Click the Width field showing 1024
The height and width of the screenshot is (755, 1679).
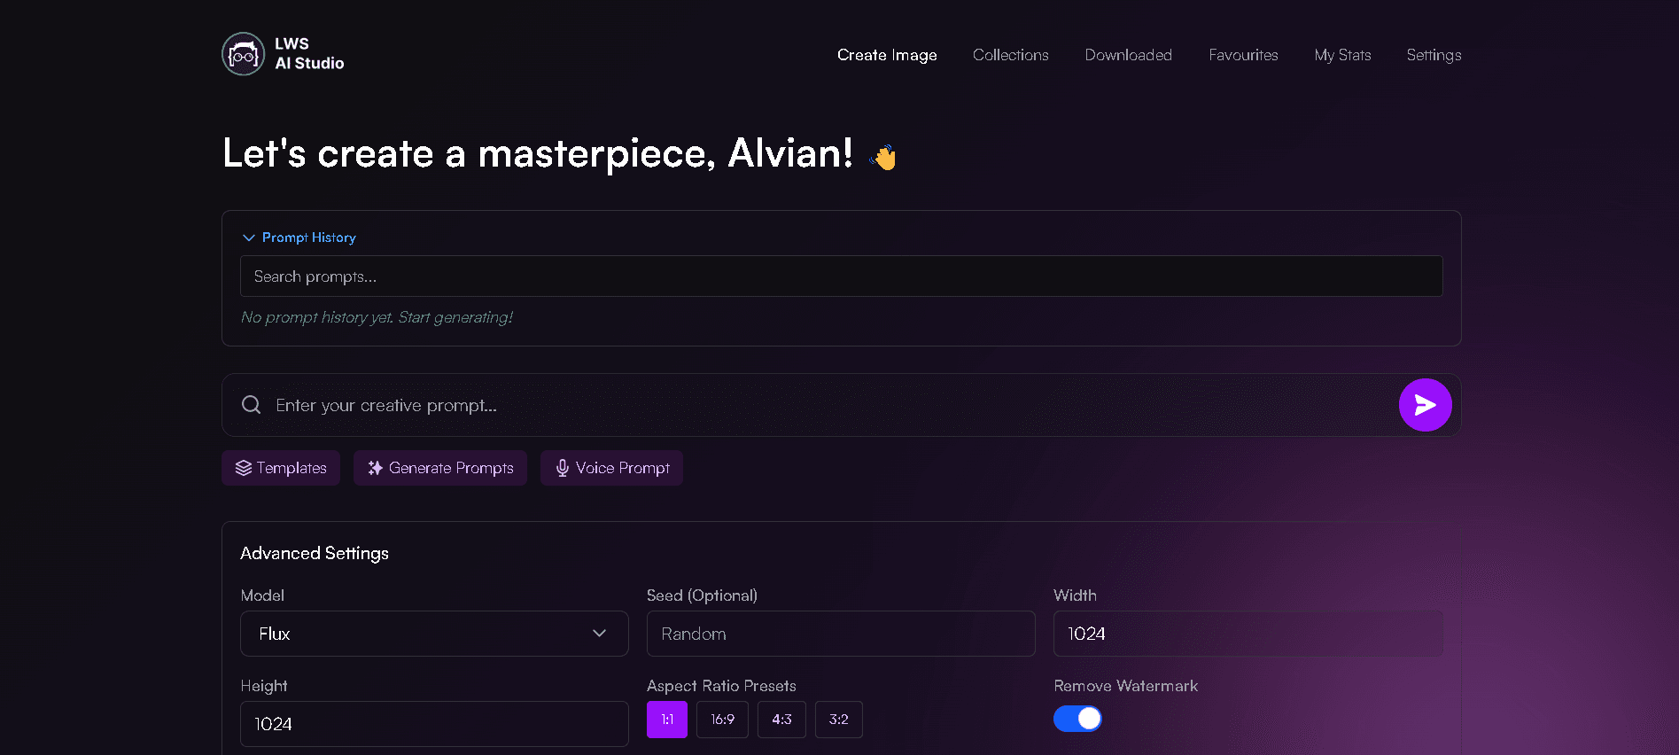pos(1248,634)
